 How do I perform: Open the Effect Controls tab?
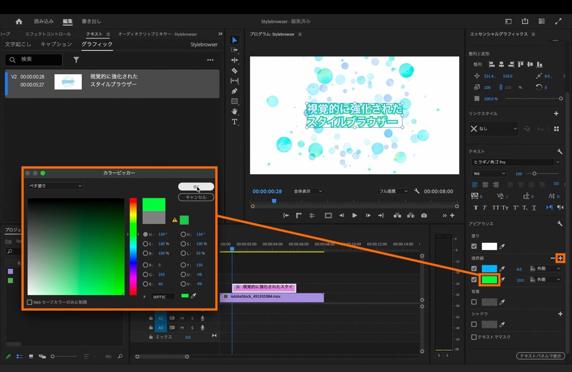[x=48, y=34]
